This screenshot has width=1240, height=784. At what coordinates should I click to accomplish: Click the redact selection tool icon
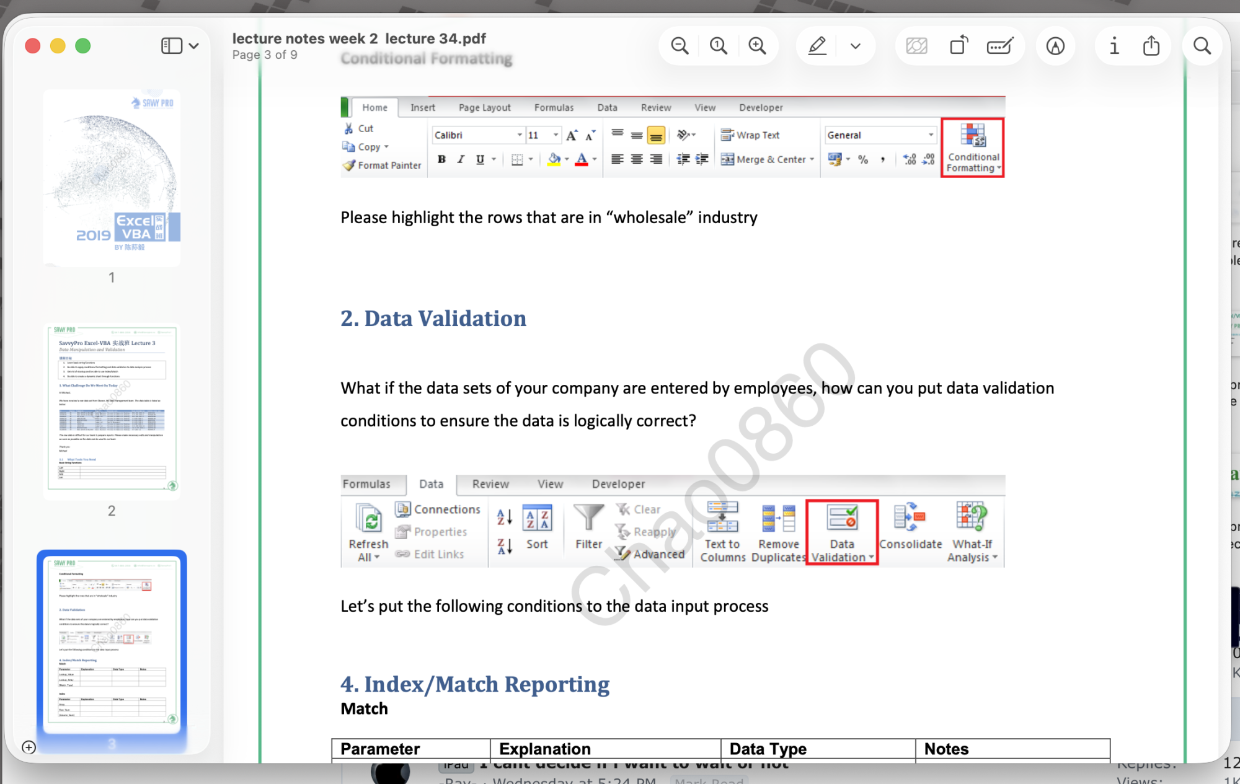(x=916, y=46)
